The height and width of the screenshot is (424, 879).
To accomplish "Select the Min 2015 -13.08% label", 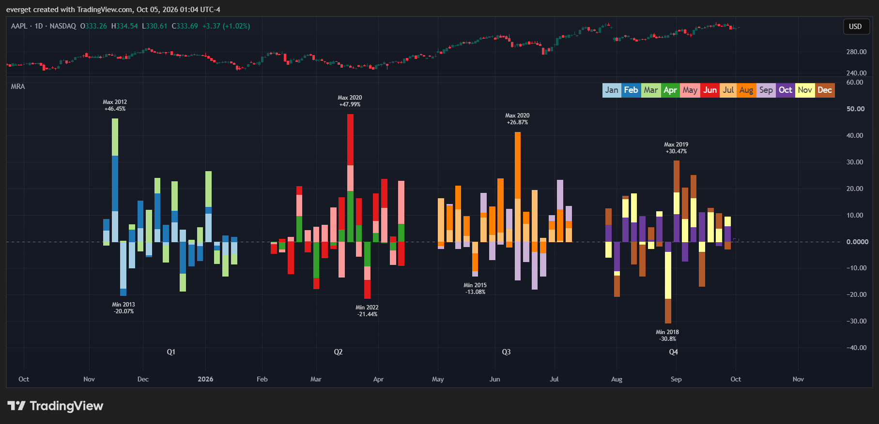I will pos(475,289).
